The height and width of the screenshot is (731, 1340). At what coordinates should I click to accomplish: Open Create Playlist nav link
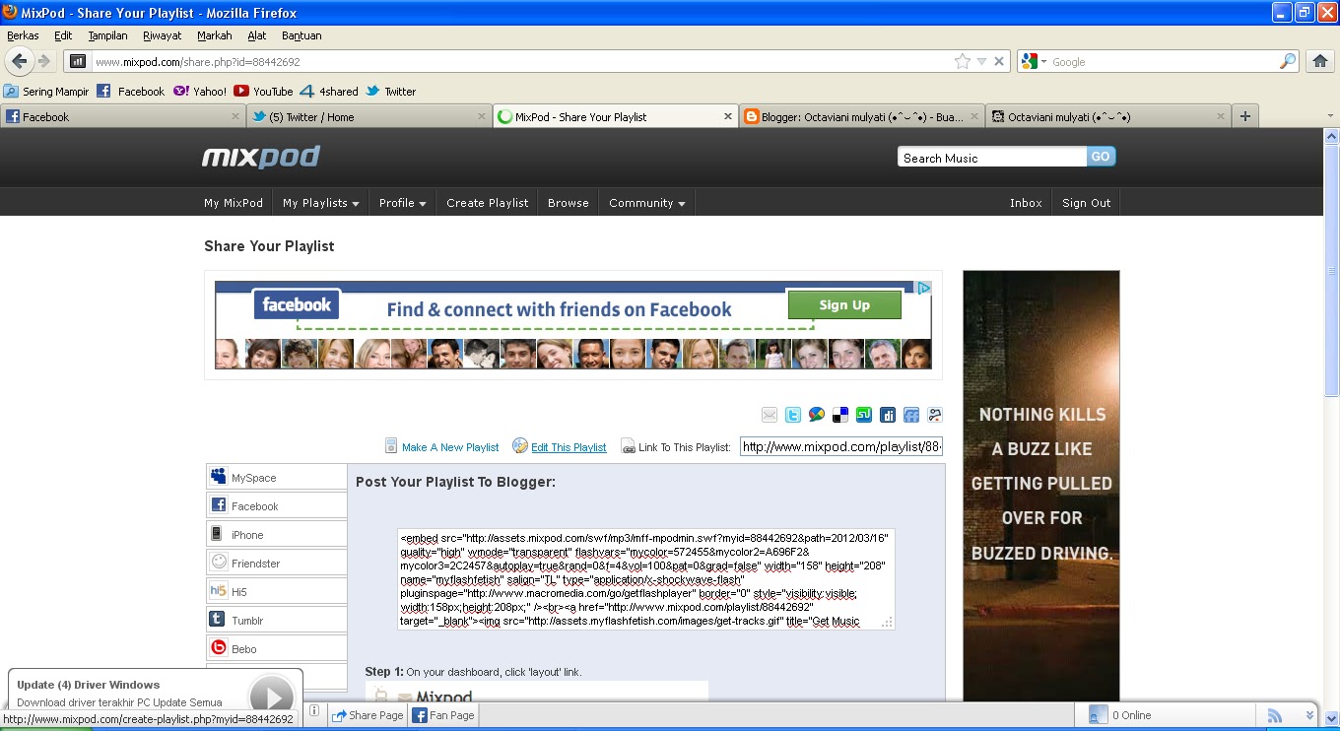pyautogui.click(x=487, y=203)
